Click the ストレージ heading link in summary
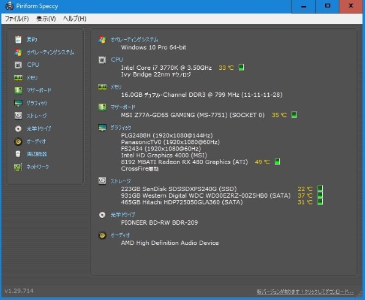 tap(121, 181)
